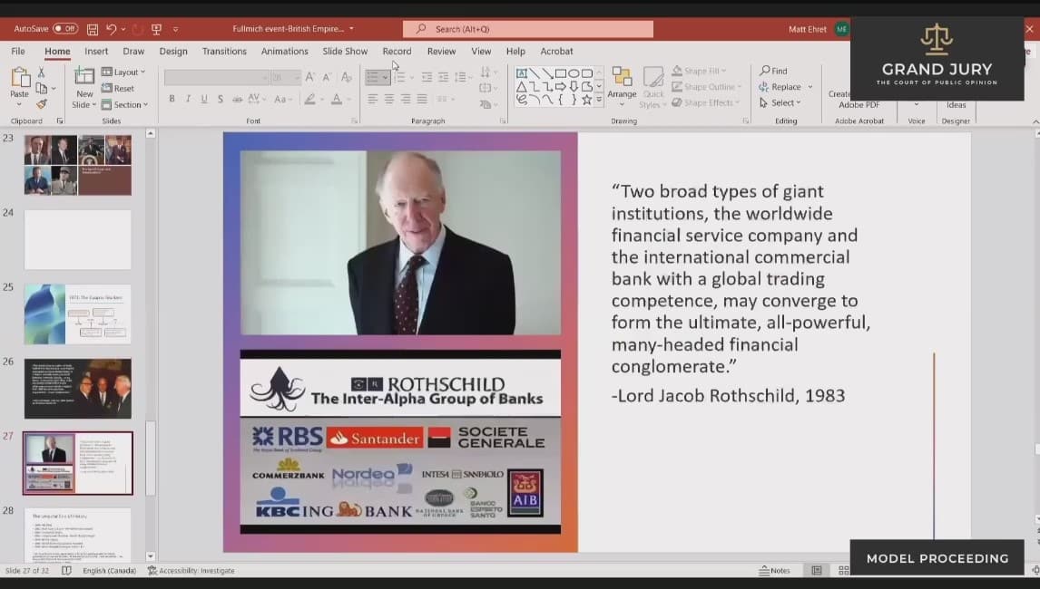Viewport: 1040px width, 589px height.
Task: Click the Arrange icon in Drawing group
Action: coord(622,83)
